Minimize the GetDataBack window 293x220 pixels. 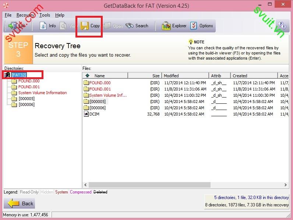pyautogui.click(x=260, y=4)
